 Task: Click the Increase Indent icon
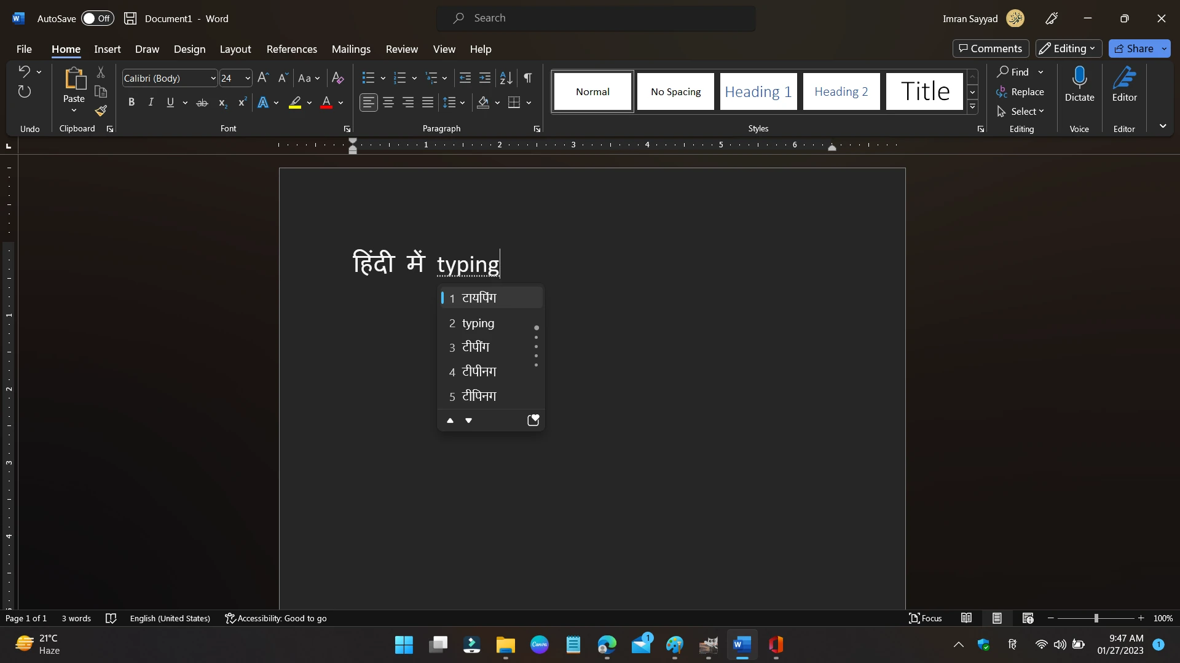[485, 78]
